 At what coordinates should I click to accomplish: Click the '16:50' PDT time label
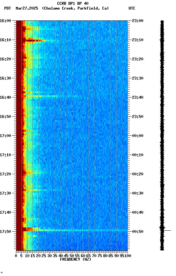pyautogui.click(x=5, y=117)
